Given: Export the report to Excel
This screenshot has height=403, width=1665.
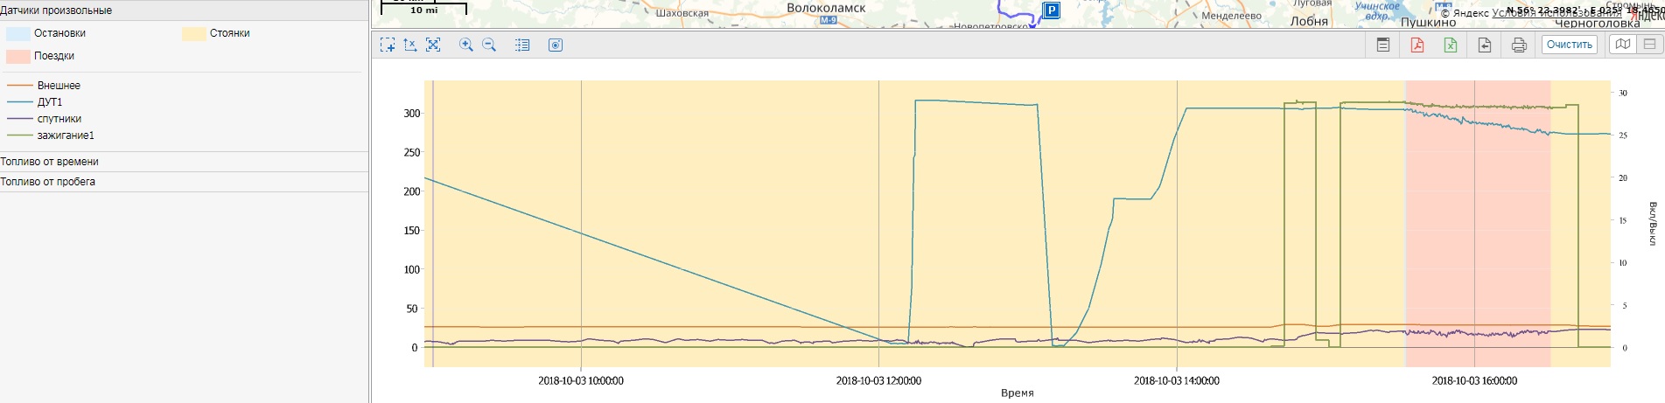Looking at the screenshot, I should (x=1451, y=45).
